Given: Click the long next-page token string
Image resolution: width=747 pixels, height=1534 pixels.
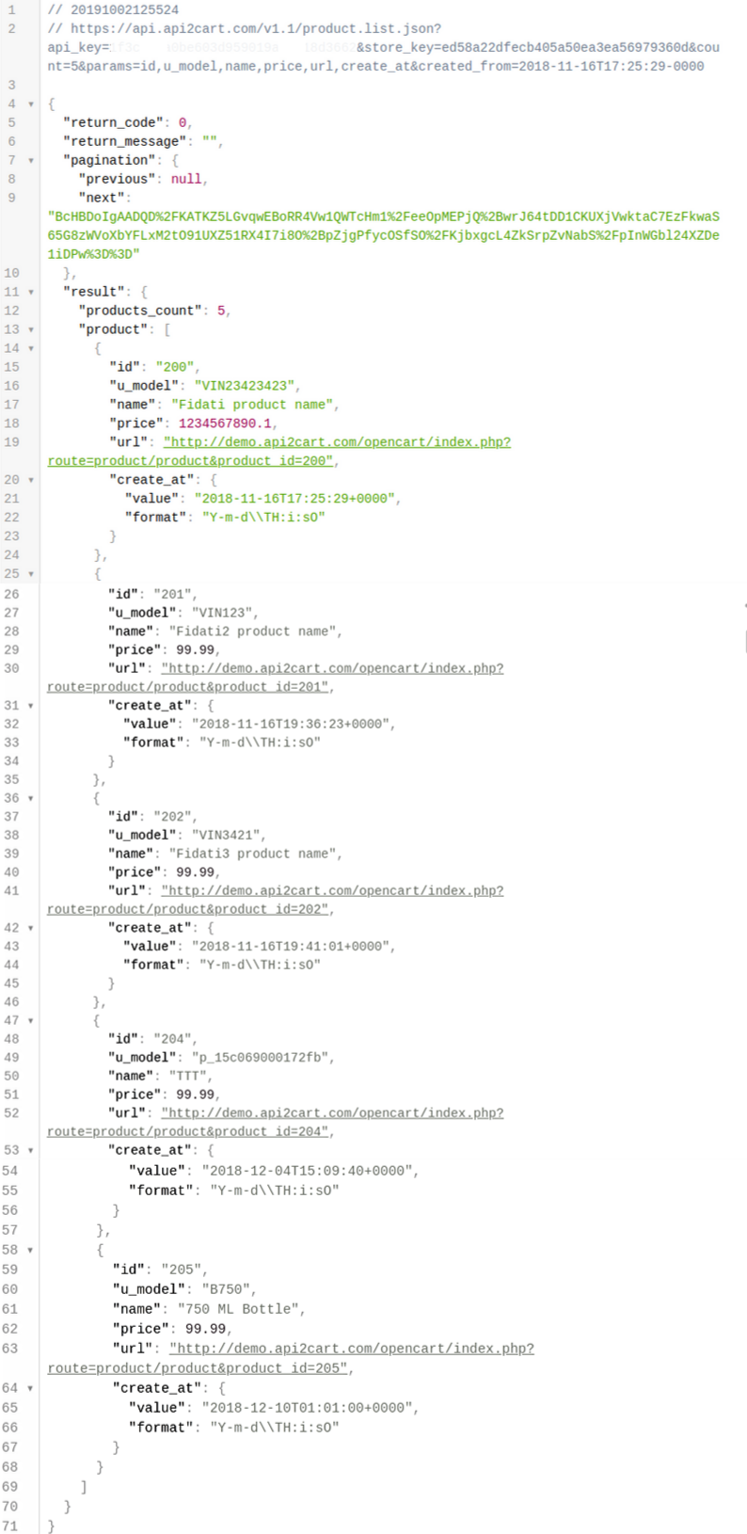Looking at the screenshot, I should coord(384,235).
